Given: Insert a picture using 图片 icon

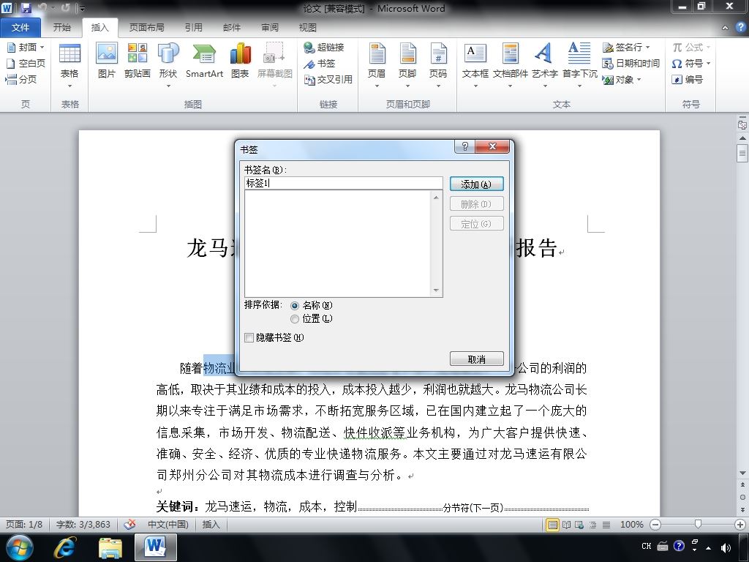Looking at the screenshot, I should pos(107,60).
